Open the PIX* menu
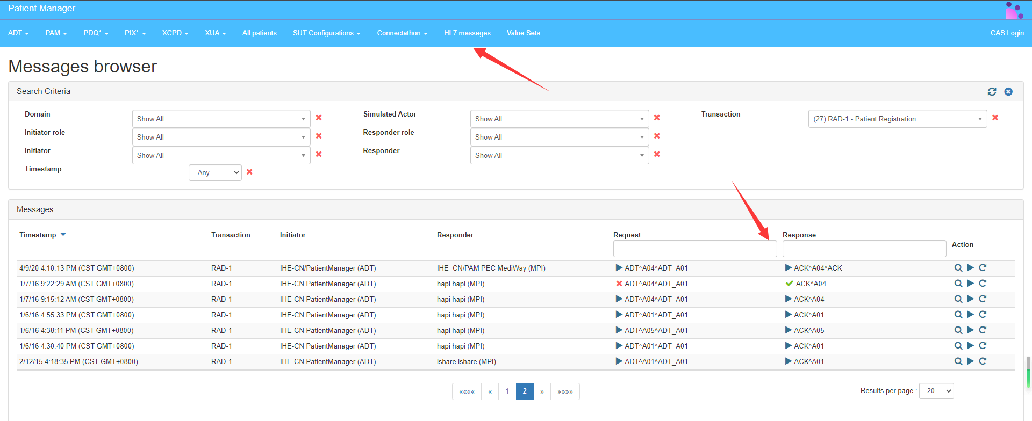 tap(135, 33)
